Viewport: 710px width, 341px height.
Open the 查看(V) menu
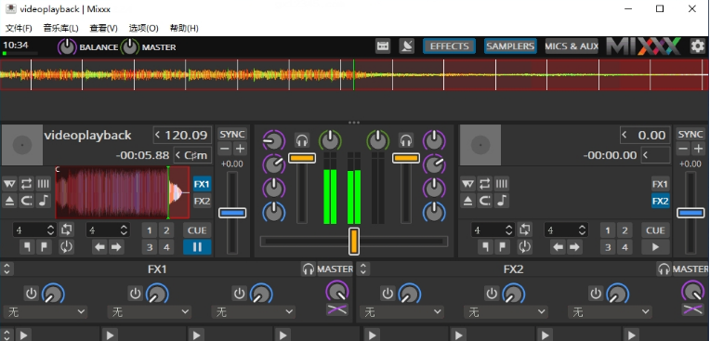point(104,28)
